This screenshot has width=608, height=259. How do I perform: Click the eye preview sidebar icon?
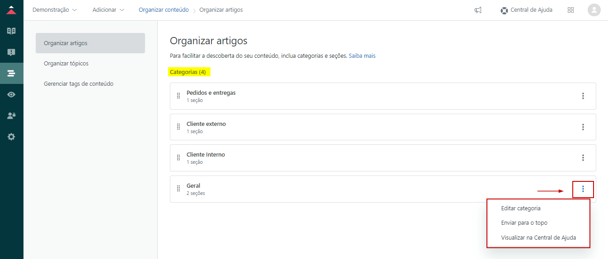(x=11, y=94)
